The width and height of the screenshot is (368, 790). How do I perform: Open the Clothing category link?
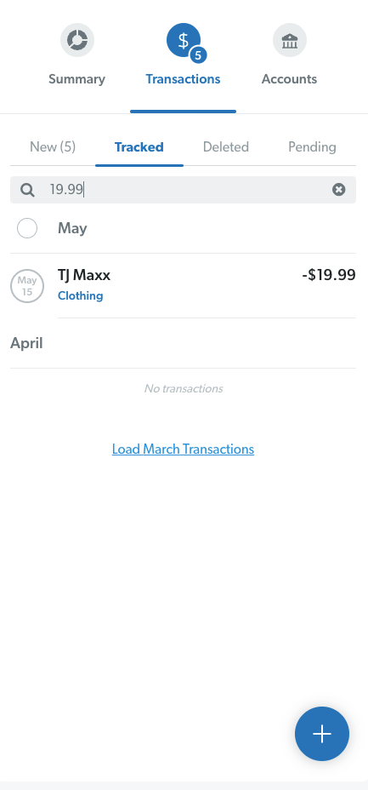click(x=81, y=295)
